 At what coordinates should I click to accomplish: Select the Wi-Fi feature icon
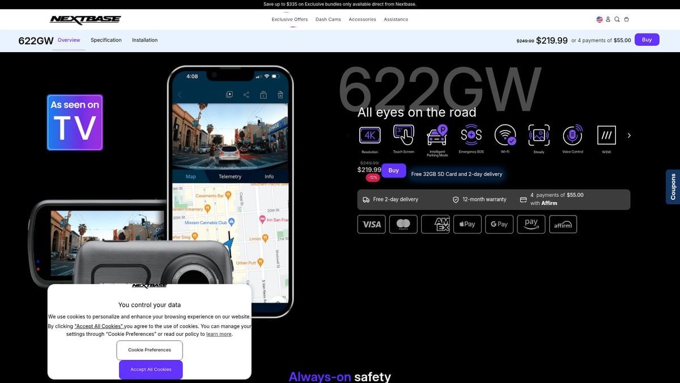(x=505, y=135)
